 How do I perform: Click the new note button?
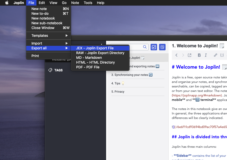coord(162,47)
